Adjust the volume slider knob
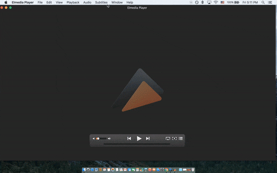The height and width of the screenshot is (173, 277). [x=98, y=138]
